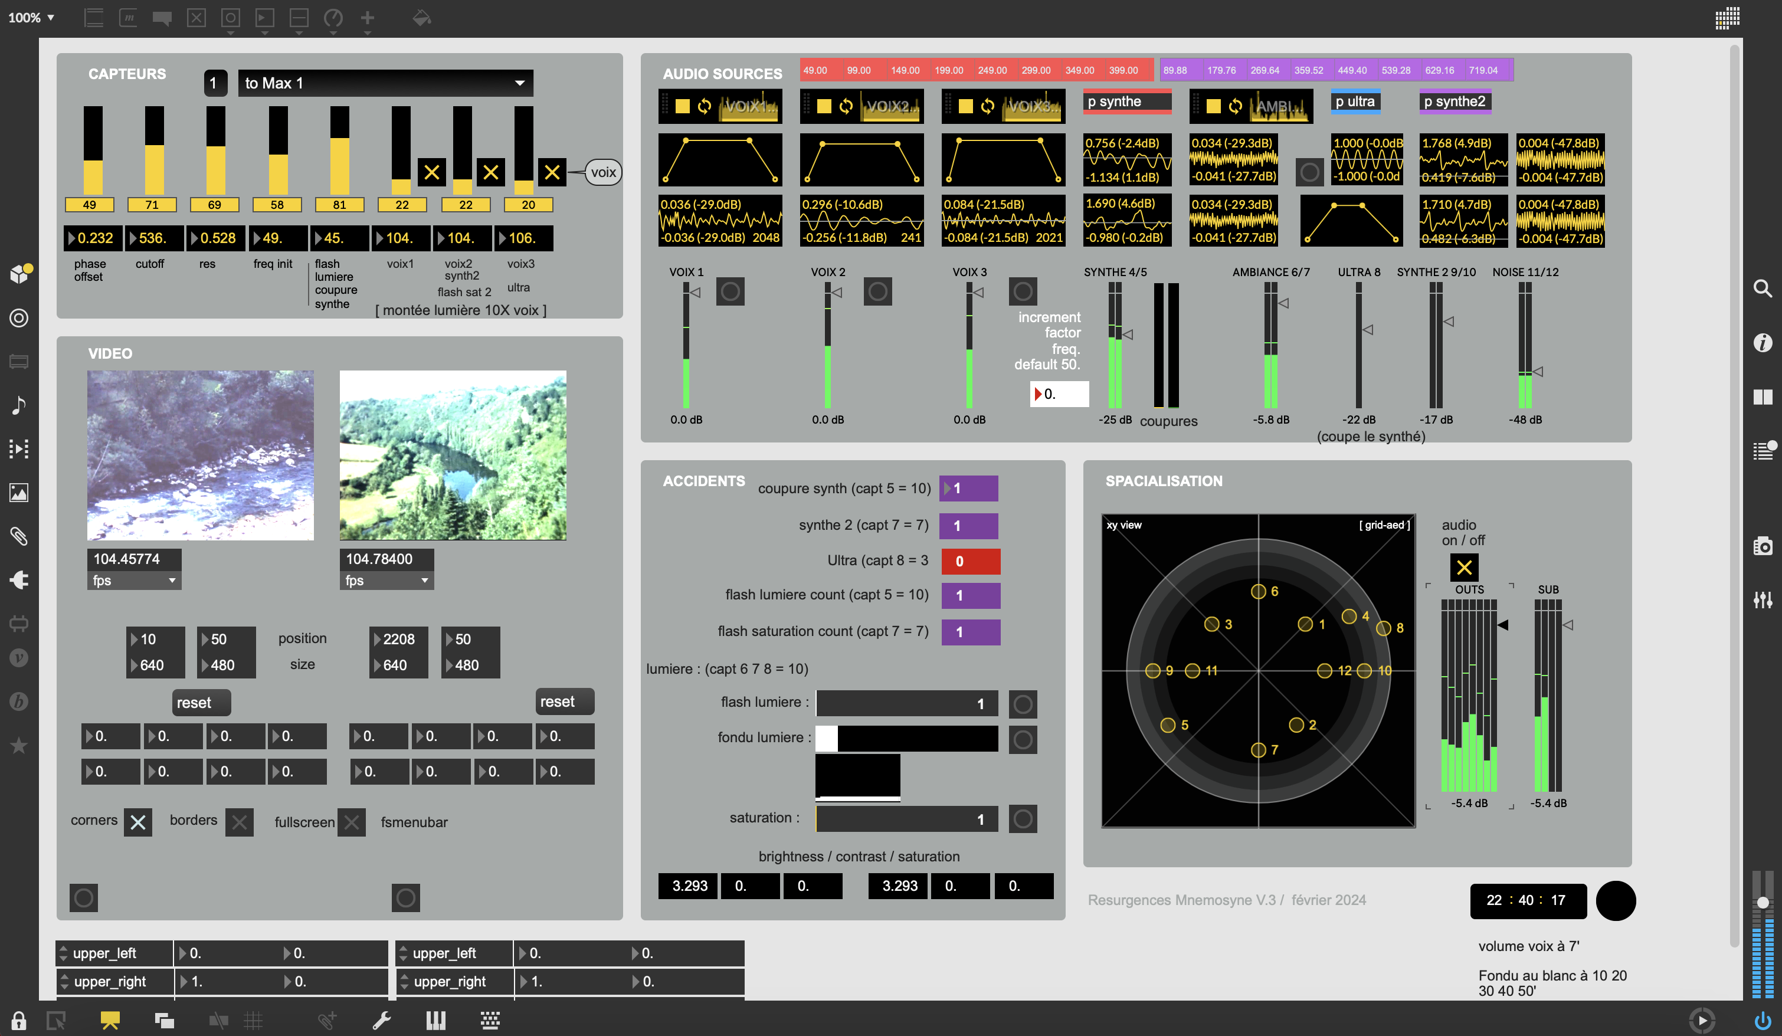Viewport: 1782px width, 1036px height.
Task: Open the search icon in right sidebar
Action: coord(1762,288)
